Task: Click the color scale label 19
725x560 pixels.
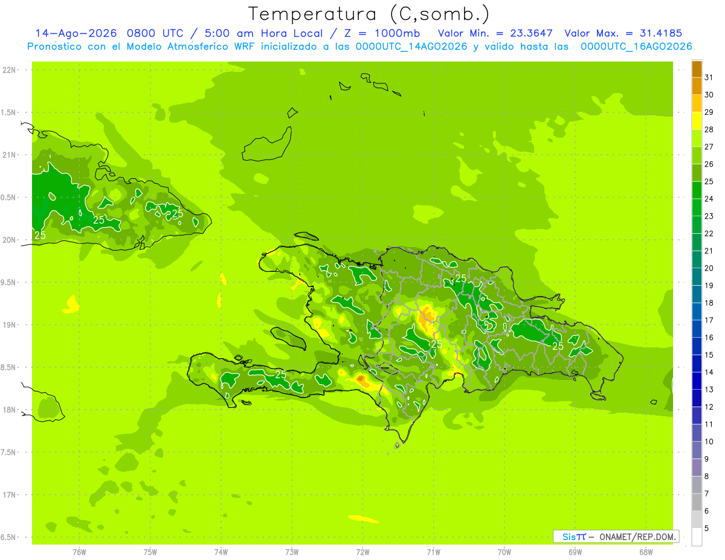Action: click(709, 286)
